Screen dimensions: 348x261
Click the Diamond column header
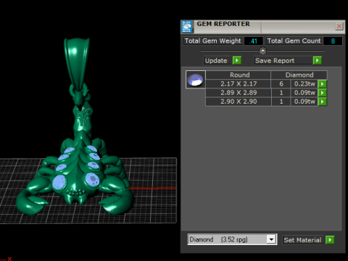click(299, 75)
